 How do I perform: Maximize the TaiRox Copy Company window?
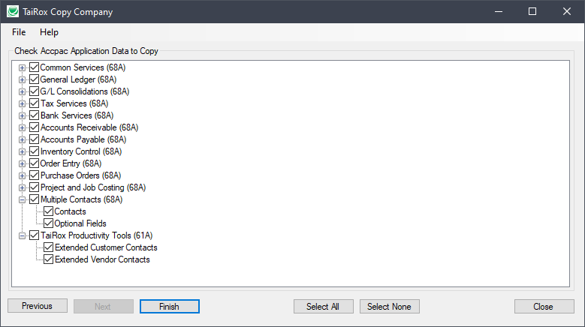[x=532, y=11]
